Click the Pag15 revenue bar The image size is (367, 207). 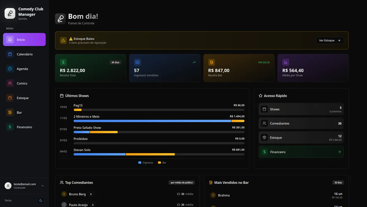point(159,110)
